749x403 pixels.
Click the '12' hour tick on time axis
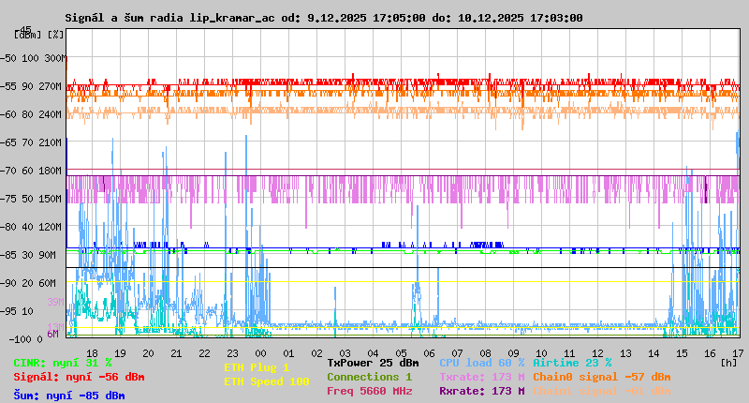pyautogui.click(x=598, y=353)
